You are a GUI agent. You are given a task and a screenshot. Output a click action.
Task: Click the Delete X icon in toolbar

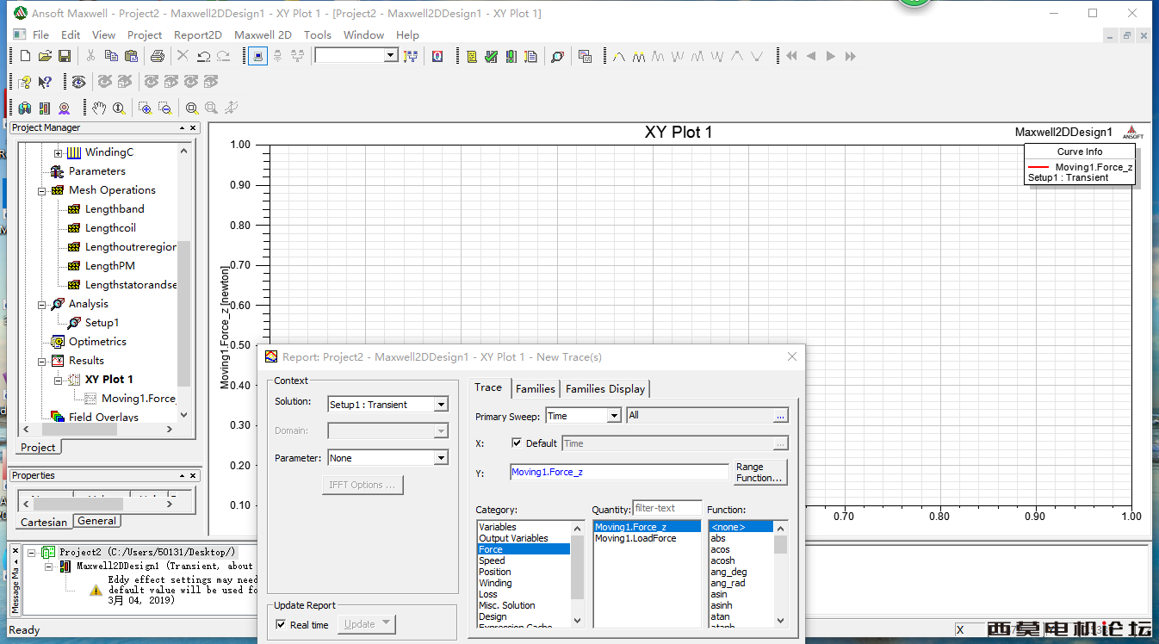coord(183,56)
